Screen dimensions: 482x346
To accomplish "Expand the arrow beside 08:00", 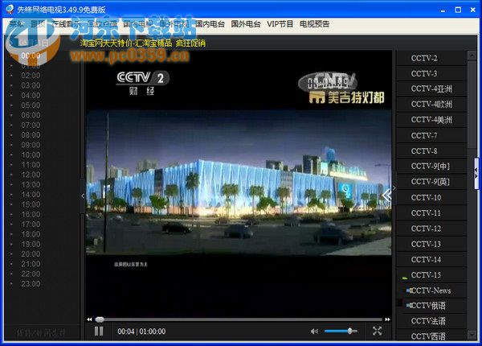I will [12, 135].
